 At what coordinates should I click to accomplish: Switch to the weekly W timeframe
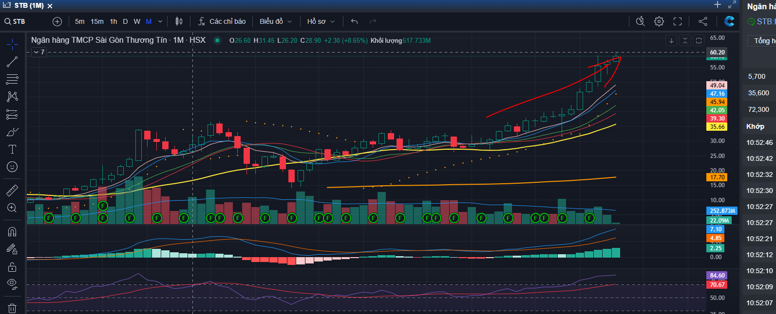137,21
